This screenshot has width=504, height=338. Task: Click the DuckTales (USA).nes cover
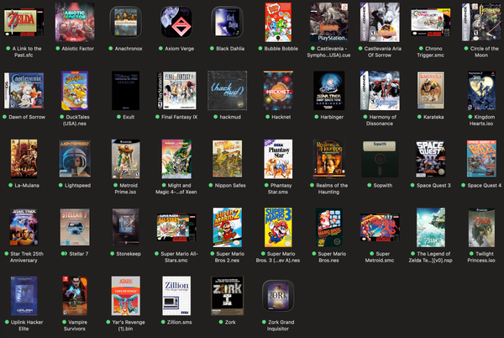point(75,90)
